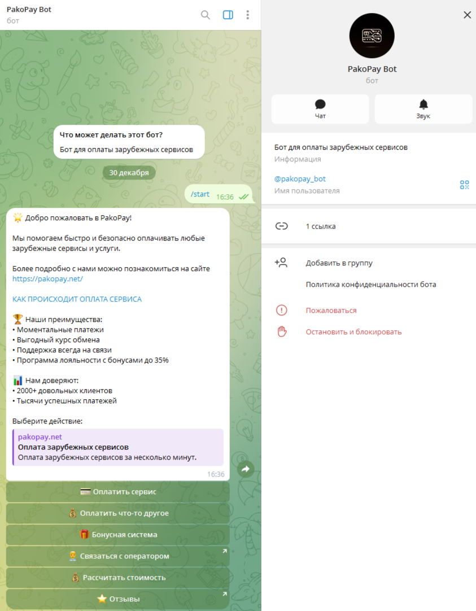Open Бонусная система button
476x611 pixels.
click(118, 535)
